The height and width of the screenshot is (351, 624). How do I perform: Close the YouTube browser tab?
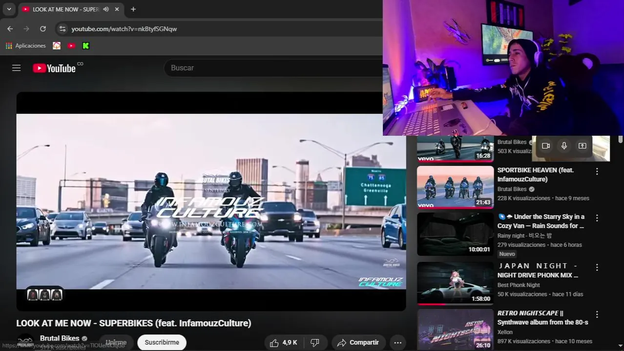click(117, 9)
